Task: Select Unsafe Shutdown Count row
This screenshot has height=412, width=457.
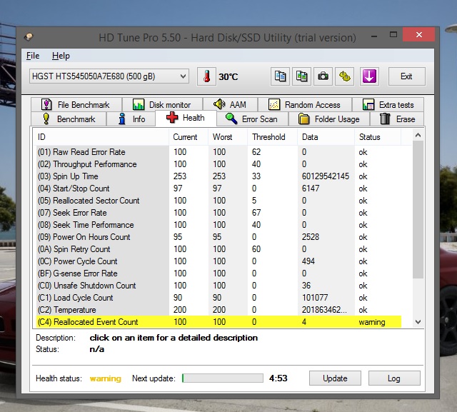Action: (219, 286)
